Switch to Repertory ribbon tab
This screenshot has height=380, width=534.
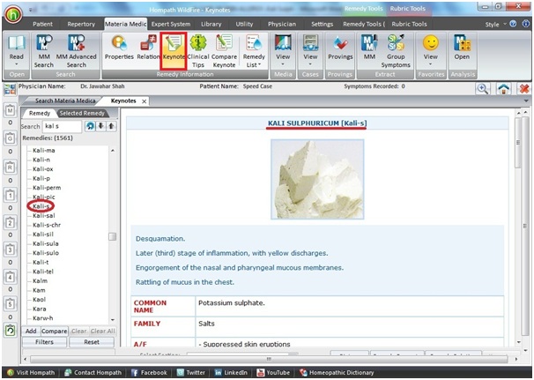coord(81,24)
